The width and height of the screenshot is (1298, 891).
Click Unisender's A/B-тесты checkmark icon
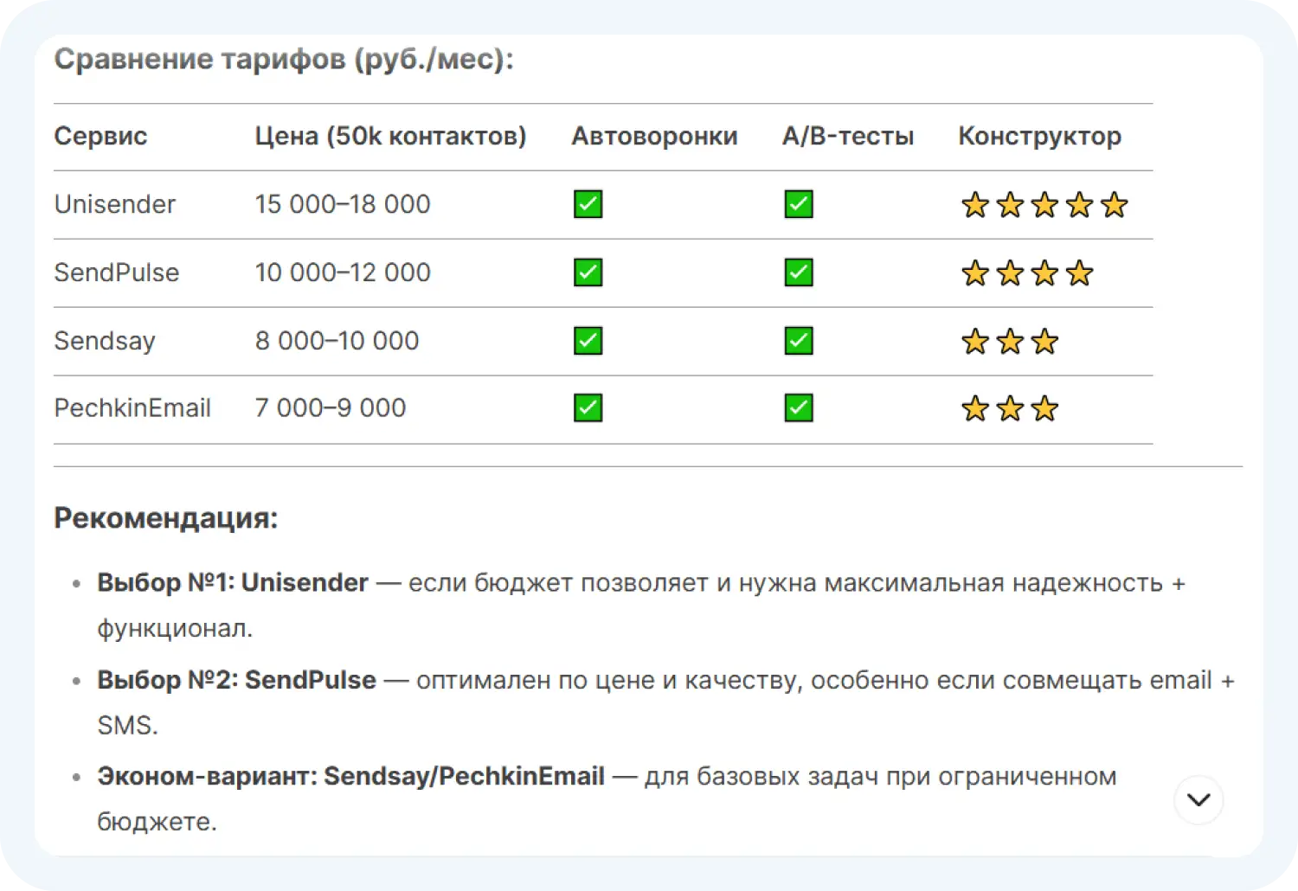[799, 205]
